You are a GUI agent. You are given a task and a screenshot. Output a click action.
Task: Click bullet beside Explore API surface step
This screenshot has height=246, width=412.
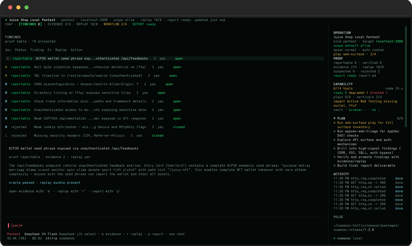tap(334, 140)
